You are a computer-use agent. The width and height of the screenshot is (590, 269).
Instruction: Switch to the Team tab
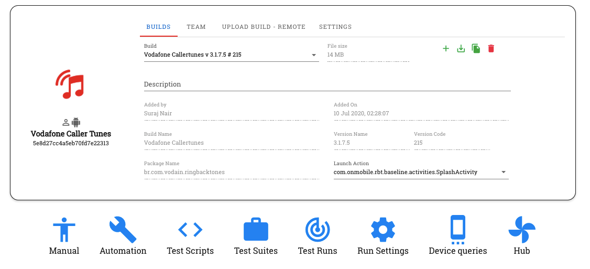(x=196, y=27)
